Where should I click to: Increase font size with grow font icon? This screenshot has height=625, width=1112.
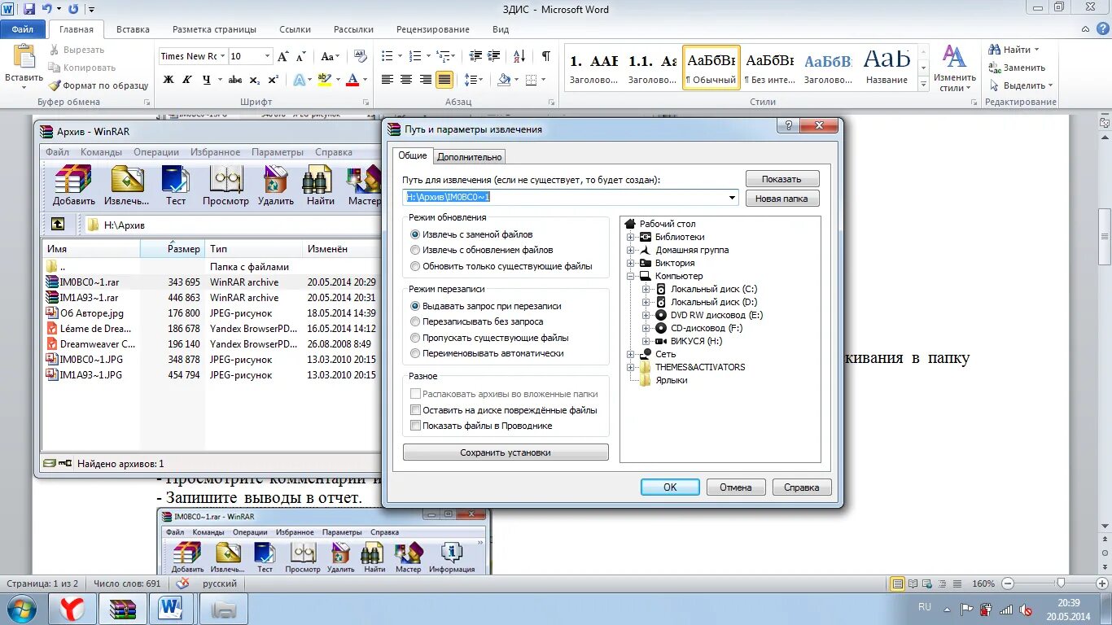283,56
